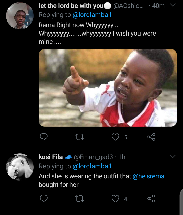Retweet the crying child meme tweet
183x215 pixels.
pos(80,137)
